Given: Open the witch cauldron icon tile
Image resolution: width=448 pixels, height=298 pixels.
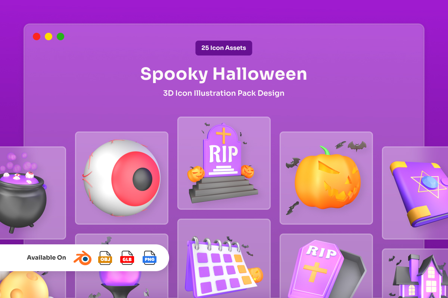Looking at the screenshot, I should pos(33,193).
